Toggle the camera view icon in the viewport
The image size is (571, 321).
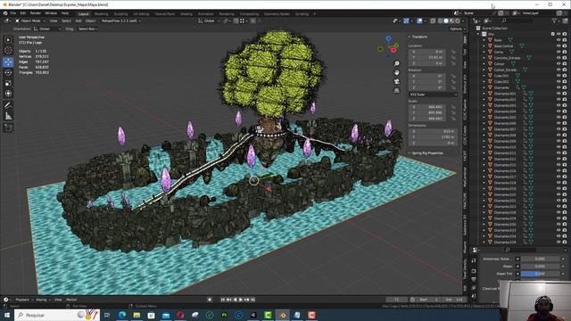click(396, 81)
